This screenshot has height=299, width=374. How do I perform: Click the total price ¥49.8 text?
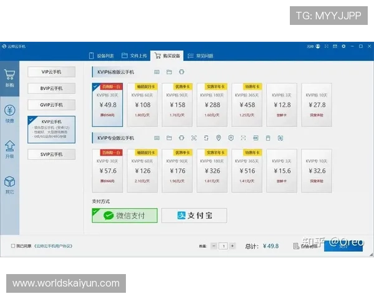pos(271,246)
